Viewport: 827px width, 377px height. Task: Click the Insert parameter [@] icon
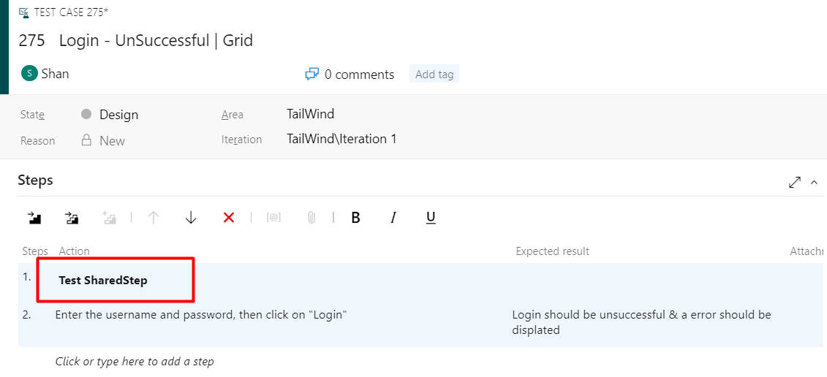pos(273,217)
